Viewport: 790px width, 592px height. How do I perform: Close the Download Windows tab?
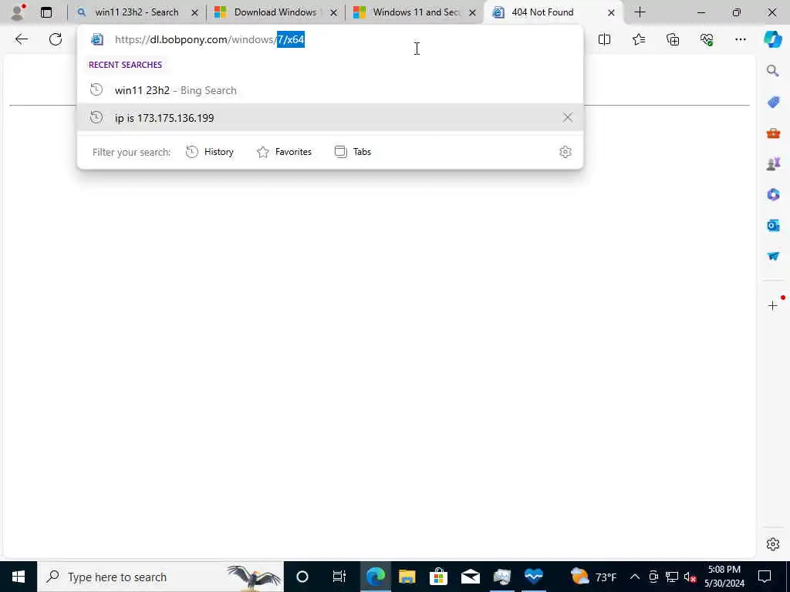tap(333, 12)
